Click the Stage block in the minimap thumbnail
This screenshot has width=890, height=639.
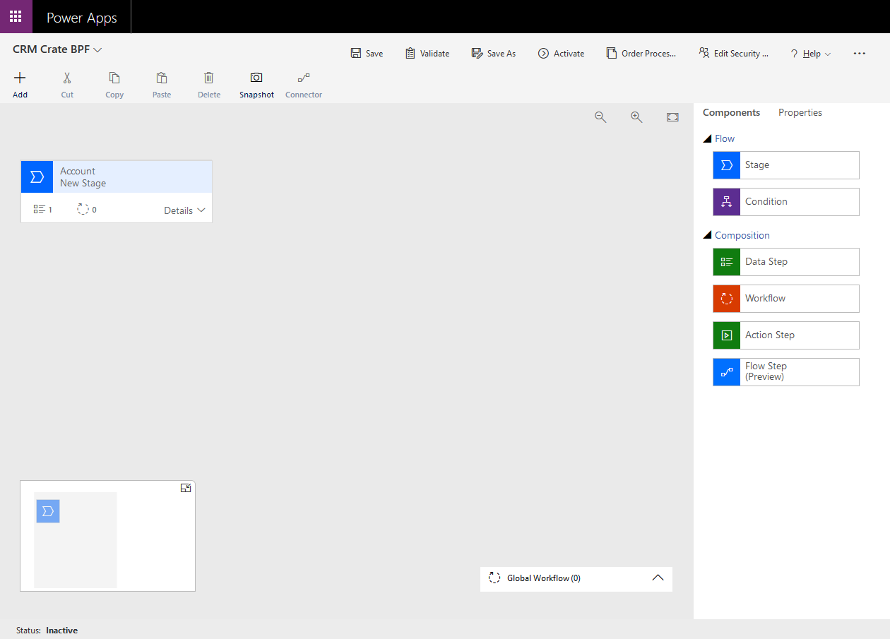47,511
